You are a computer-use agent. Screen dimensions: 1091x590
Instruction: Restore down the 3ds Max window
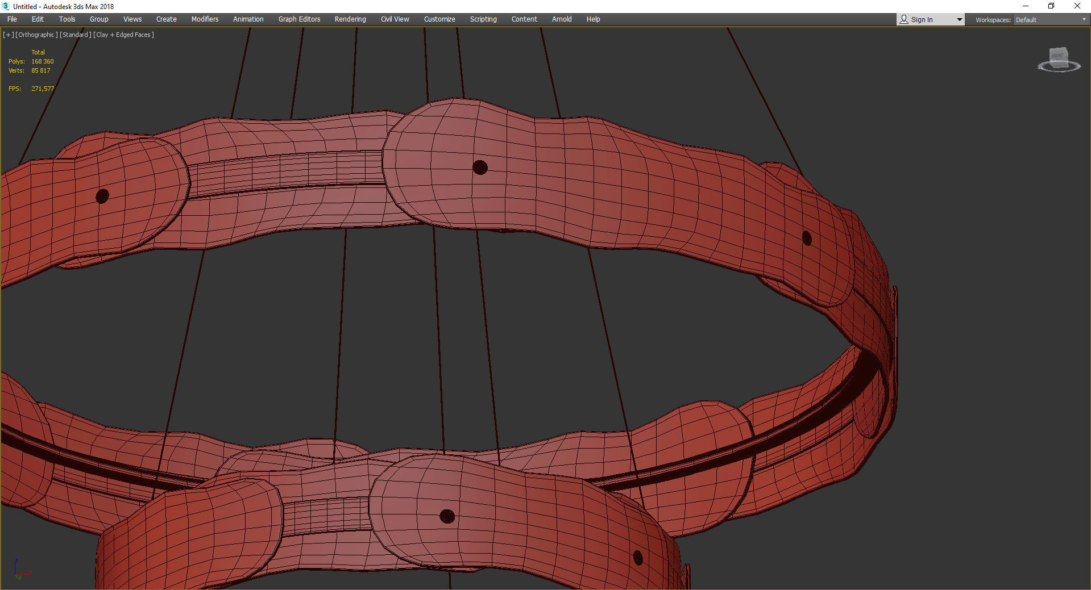[1051, 6]
